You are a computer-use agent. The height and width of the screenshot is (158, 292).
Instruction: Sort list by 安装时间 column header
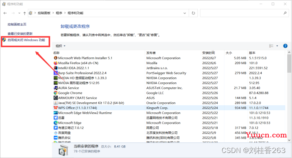point(208,53)
